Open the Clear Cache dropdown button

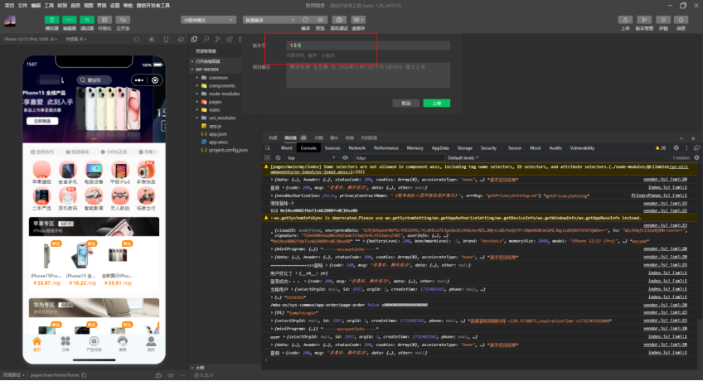pos(358,20)
